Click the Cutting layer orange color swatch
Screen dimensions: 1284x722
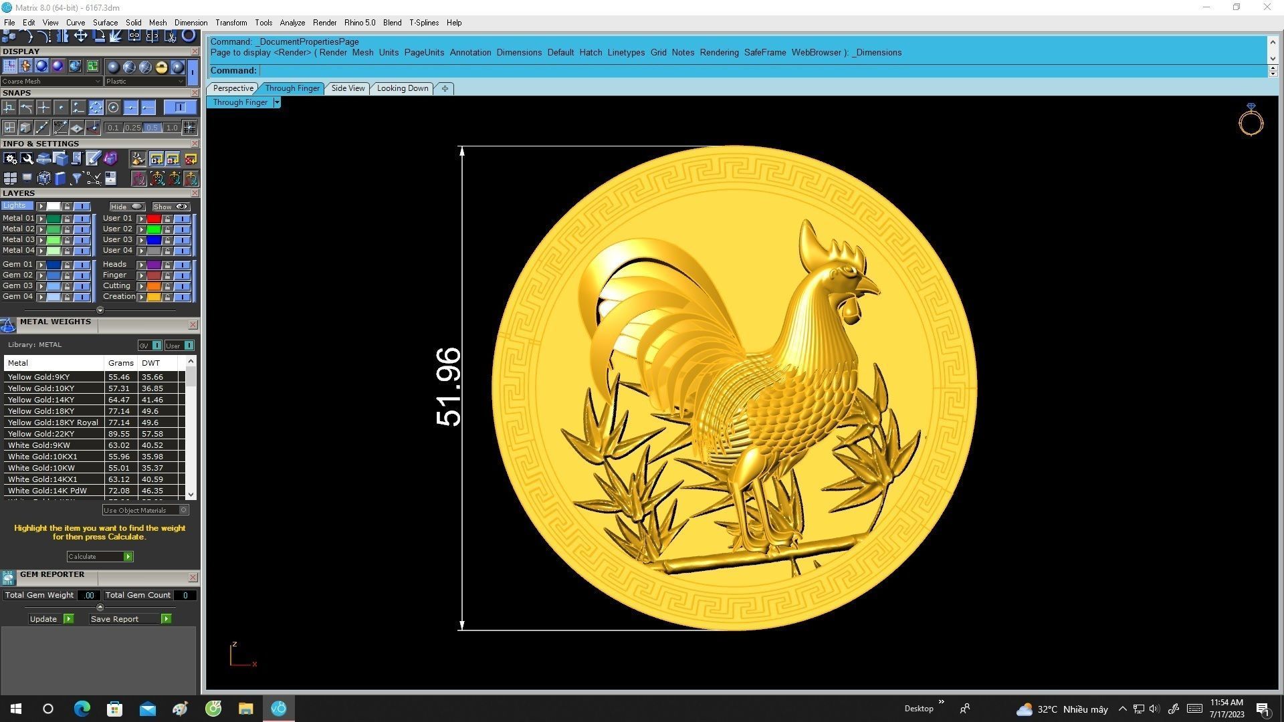point(154,286)
